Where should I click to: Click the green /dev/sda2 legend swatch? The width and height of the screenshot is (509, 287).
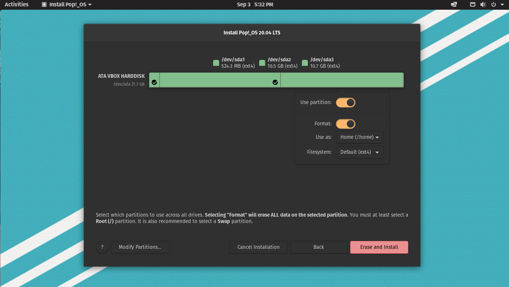262,63
